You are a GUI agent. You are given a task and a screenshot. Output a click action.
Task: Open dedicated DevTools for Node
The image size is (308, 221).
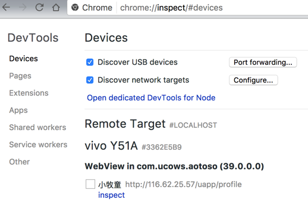tap(151, 98)
